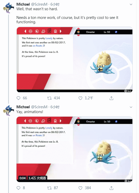Share the first tweet via upload icon
139x193 pixels.
coord(111,98)
